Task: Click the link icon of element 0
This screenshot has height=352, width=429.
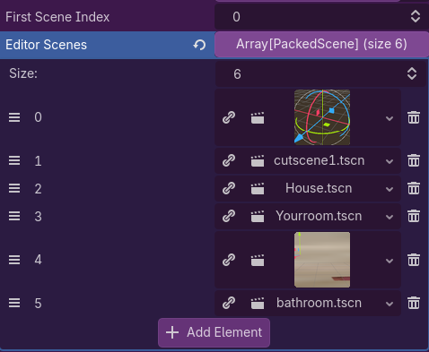Action: click(229, 117)
